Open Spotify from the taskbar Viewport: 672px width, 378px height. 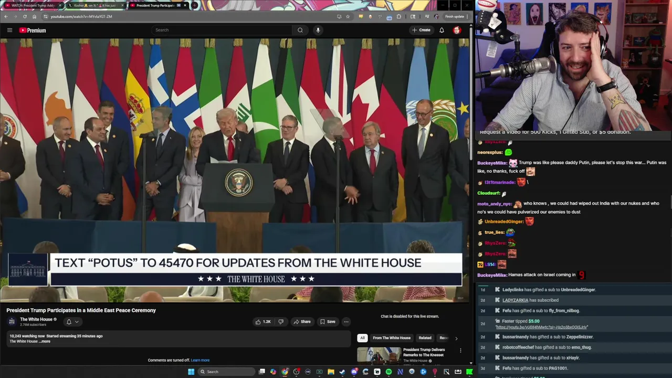pos(388,372)
